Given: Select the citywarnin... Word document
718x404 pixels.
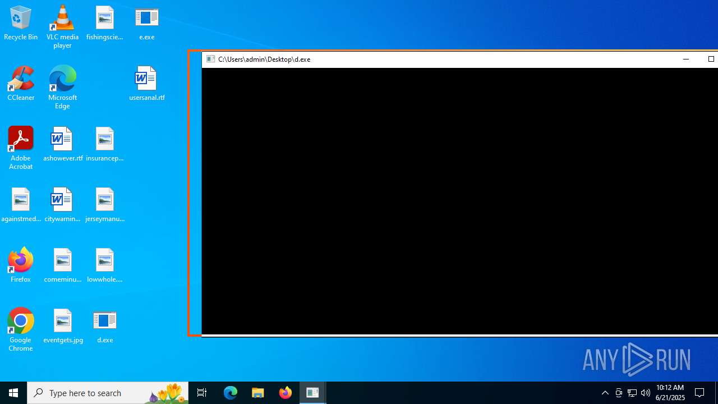Looking at the screenshot, I should click(62, 205).
